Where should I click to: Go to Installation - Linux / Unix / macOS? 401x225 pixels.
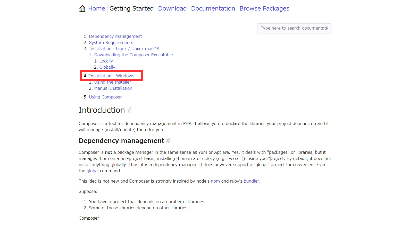coord(124,49)
